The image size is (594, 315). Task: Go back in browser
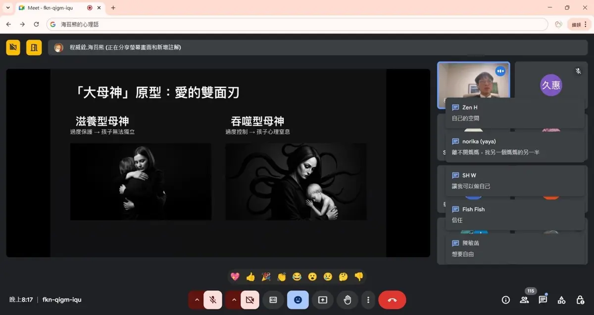click(8, 24)
